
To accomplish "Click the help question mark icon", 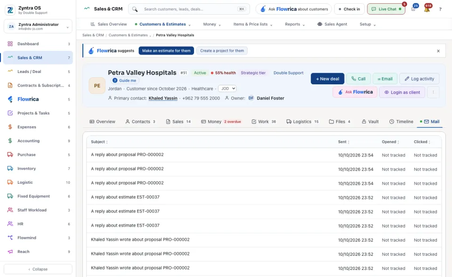I will 440,9.
